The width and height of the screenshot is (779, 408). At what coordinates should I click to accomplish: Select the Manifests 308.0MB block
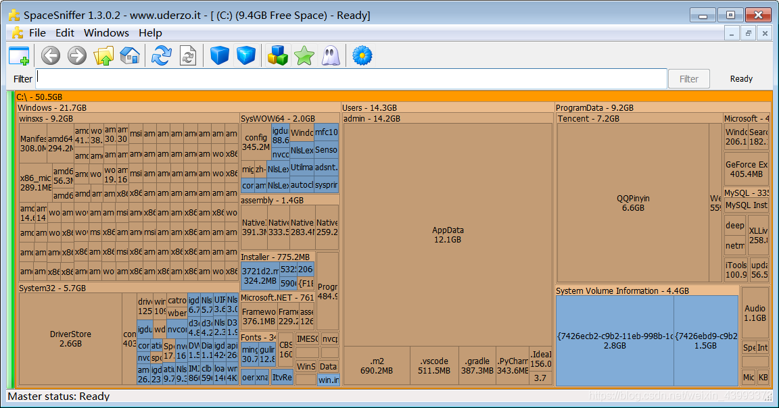[32, 143]
